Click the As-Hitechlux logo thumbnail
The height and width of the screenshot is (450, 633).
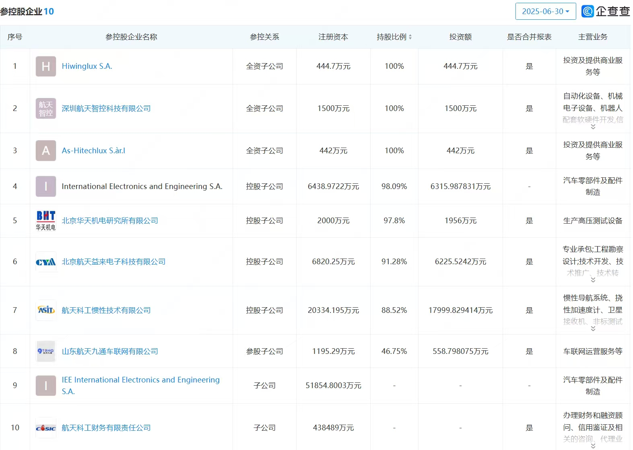click(46, 151)
